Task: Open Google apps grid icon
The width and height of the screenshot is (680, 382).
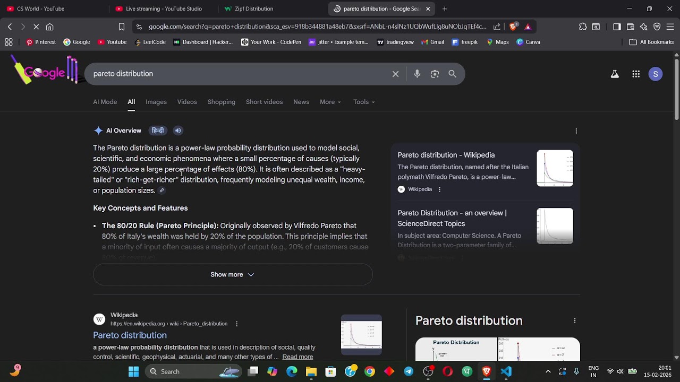Action: pos(636,74)
